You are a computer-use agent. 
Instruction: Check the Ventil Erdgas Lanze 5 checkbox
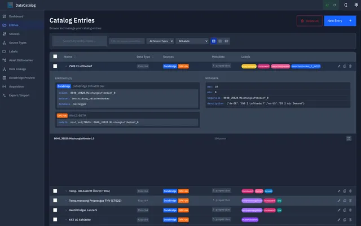[x=55, y=210]
